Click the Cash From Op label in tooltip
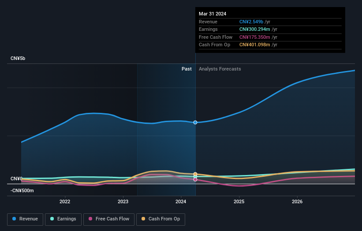The image size is (362, 231). click(x=214, y=45)
